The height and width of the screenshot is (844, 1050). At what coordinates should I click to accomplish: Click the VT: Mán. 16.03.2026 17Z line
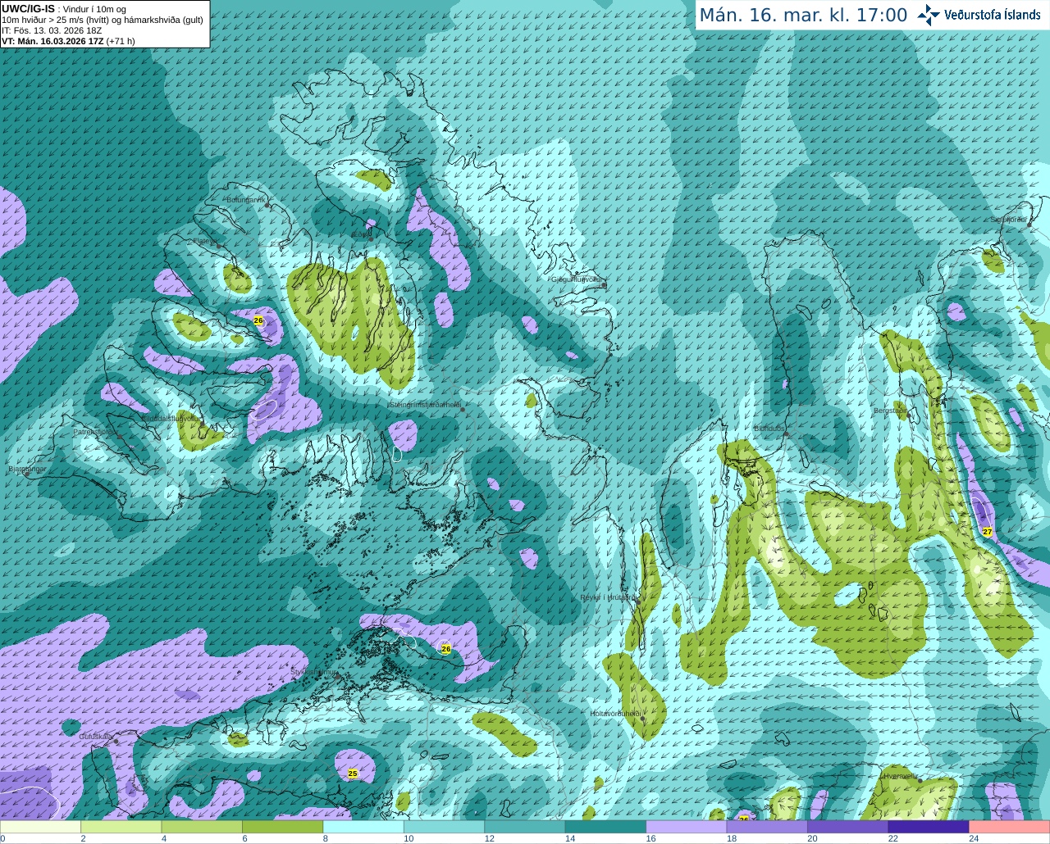(x=68, y=41)
